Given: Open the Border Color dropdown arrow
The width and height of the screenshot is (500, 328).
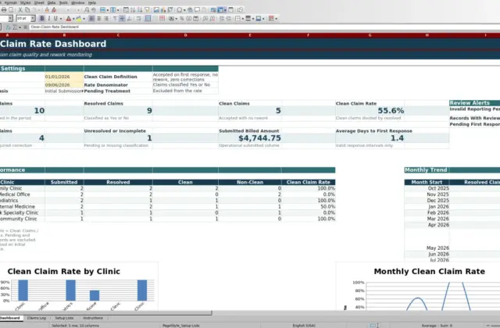Looking at the screenshot, I should pyautogui.click(x=263, y=19).
